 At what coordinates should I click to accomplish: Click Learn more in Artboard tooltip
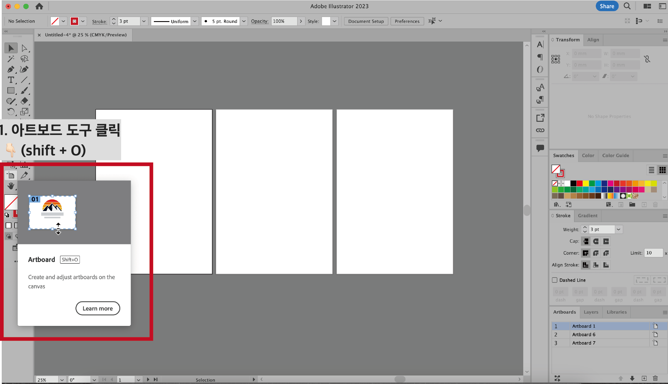[x=97, y=308]
